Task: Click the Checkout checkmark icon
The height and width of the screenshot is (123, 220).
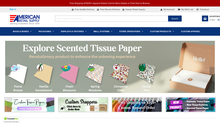Action: (197, 10)
